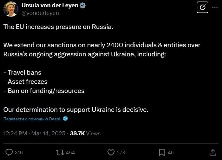Screen dimensions: 222x160
Task: Open the @vonderleyen handle link
Action: [x=40, y=13]
